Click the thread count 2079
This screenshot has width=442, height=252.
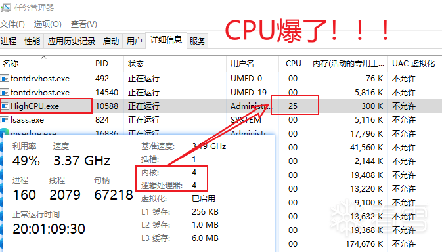pyautogui.click(x=65, y=195)
